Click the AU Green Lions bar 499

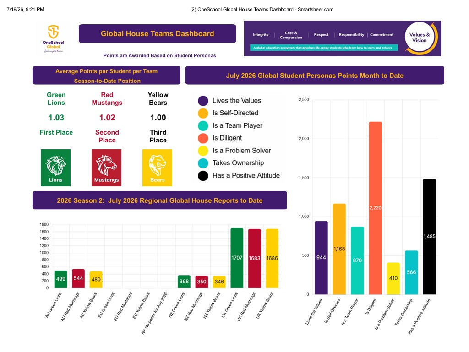coord(61,279)
